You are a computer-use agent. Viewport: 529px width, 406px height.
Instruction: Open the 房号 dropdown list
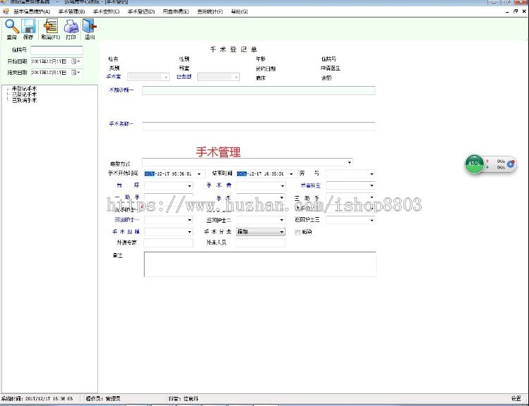(371, 173)
